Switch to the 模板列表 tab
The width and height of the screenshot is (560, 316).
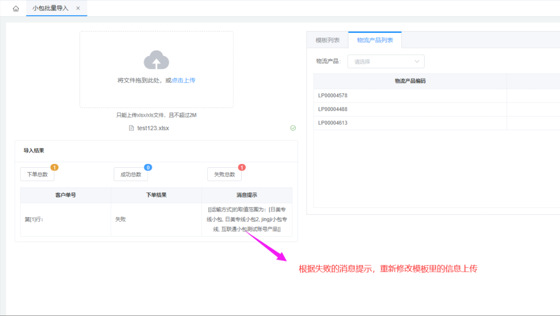click(x=327, y=40)
